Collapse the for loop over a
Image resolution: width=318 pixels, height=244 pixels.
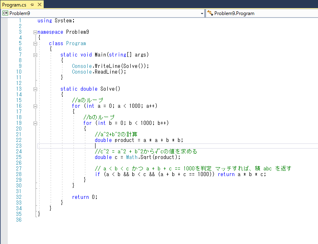coord(35,106)
